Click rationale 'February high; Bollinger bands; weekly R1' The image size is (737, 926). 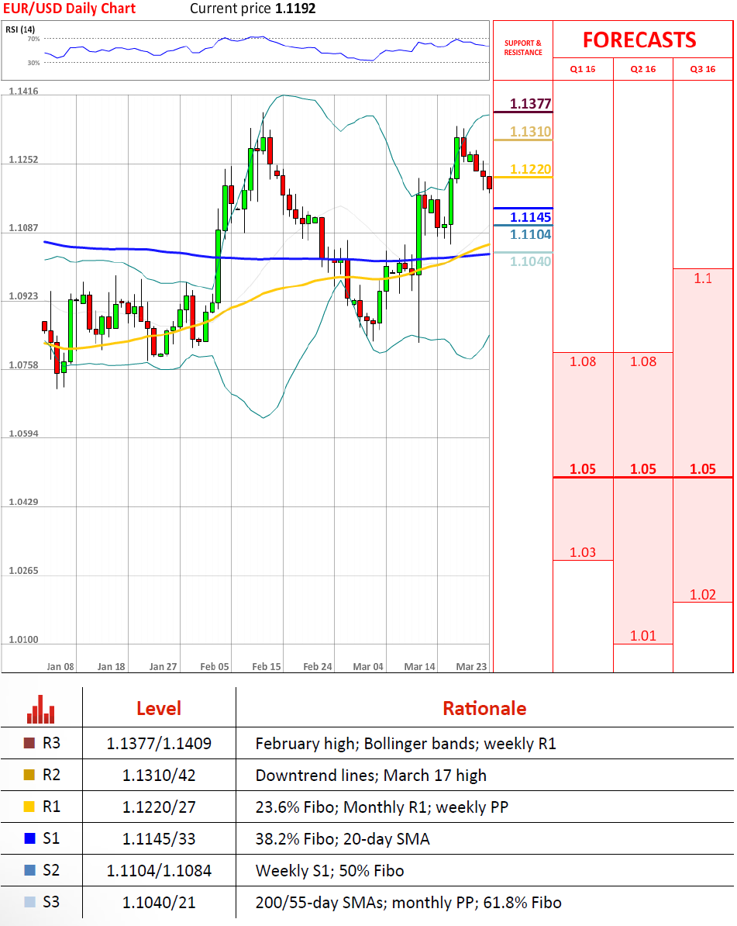click(x=406, y=744)
